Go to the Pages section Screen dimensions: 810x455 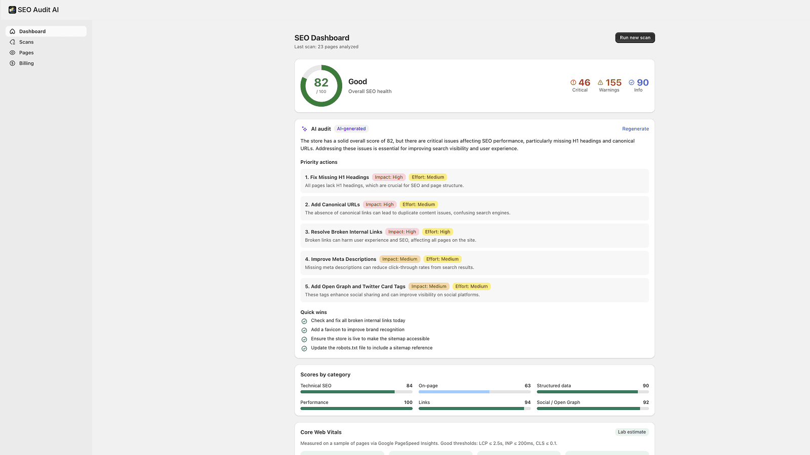point(46,53)
